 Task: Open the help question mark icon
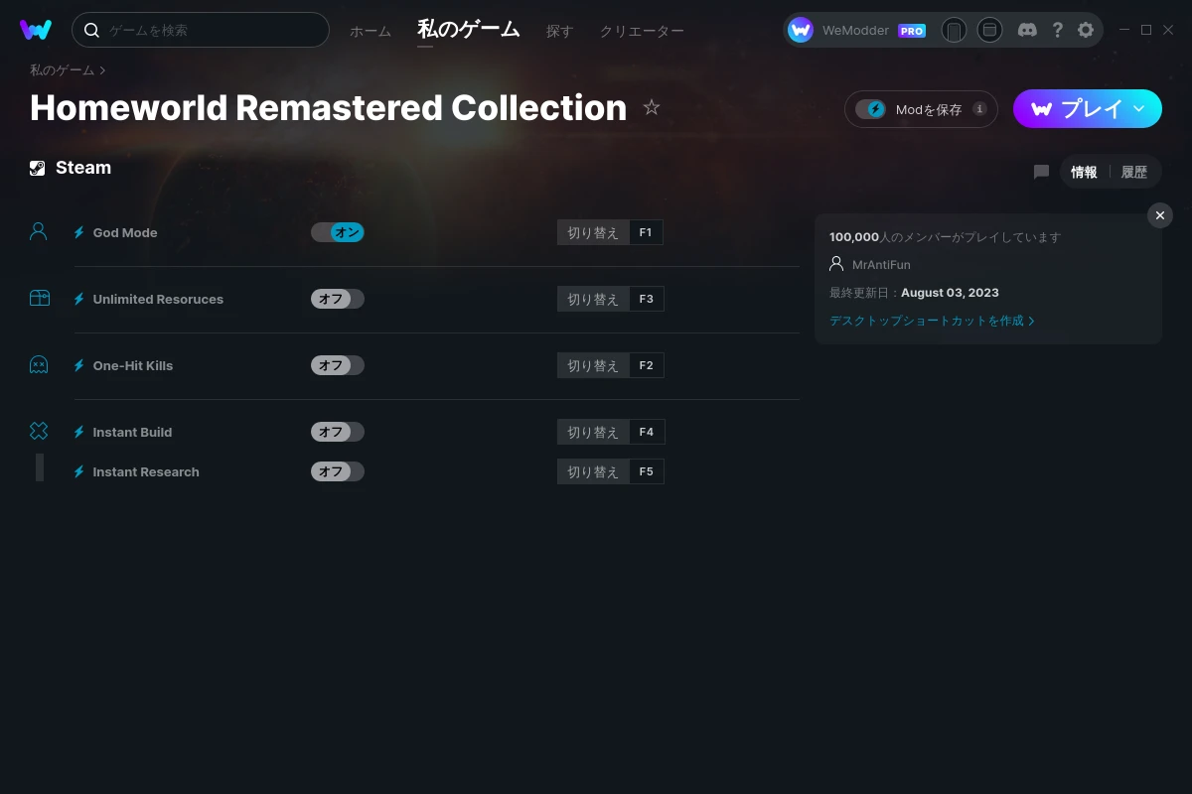pyautogui.click(x=1058, y=30)
